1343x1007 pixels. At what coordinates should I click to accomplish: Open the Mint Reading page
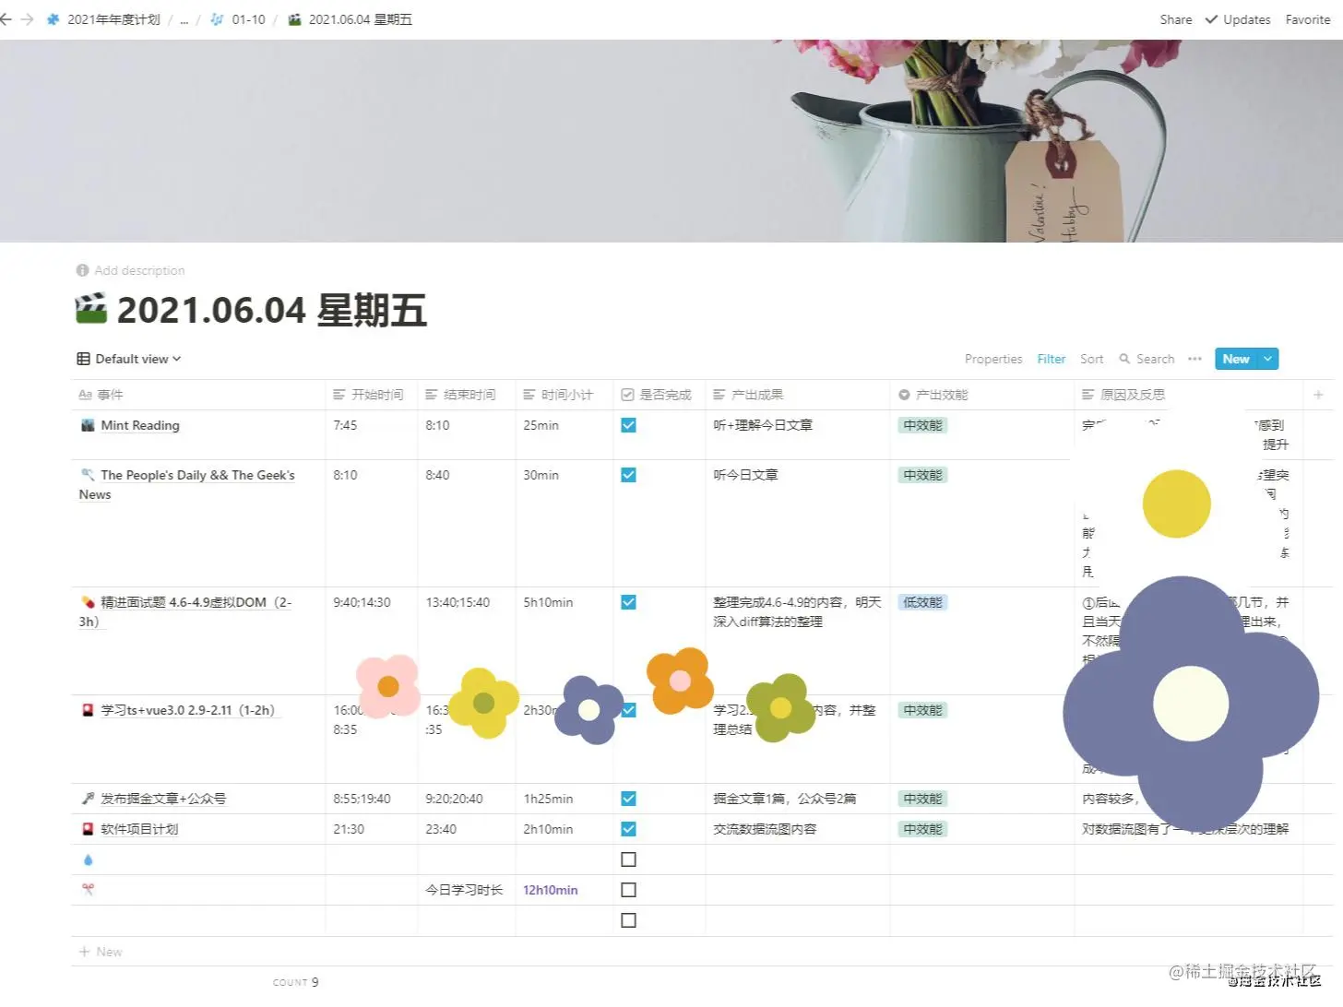point(140,425)
